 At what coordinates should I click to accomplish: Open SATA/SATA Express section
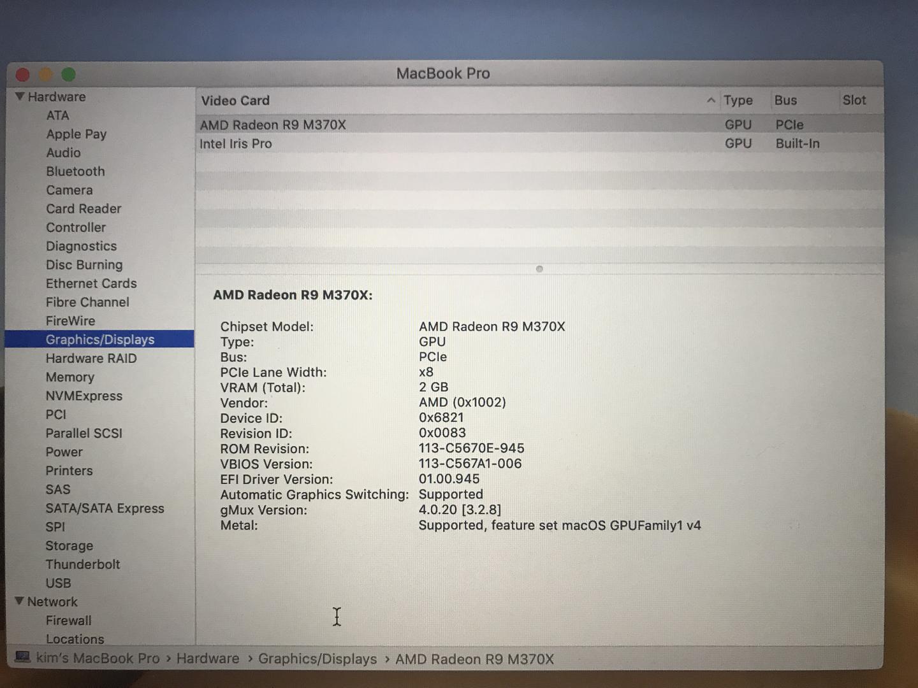pyautogui.click(x=105, y=508)
